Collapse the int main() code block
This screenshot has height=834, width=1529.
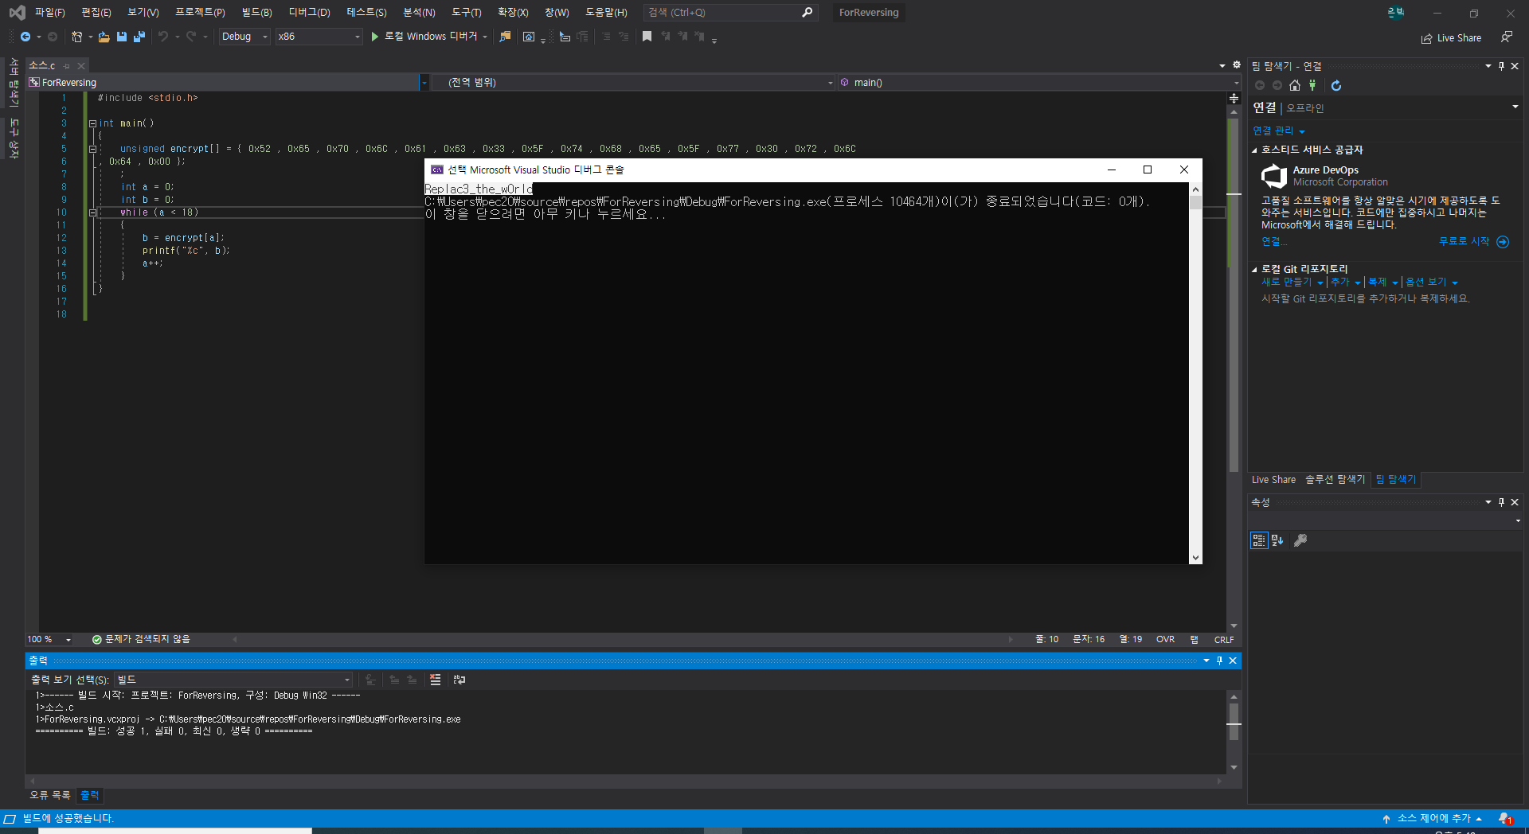[92, 123]
